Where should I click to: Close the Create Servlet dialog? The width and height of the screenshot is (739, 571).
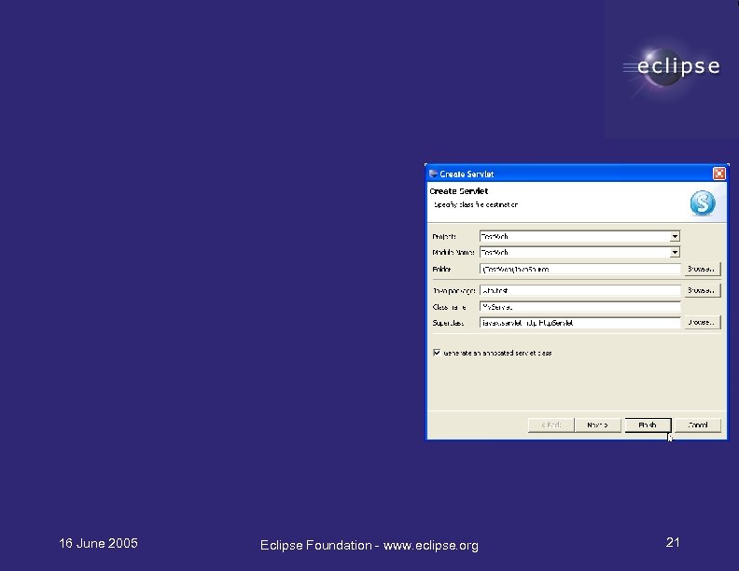pos(719,174)
